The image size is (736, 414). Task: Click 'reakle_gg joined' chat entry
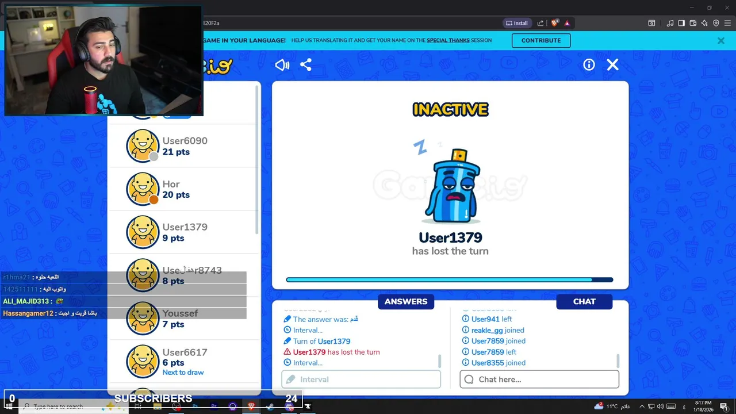[x=493, y=330]
